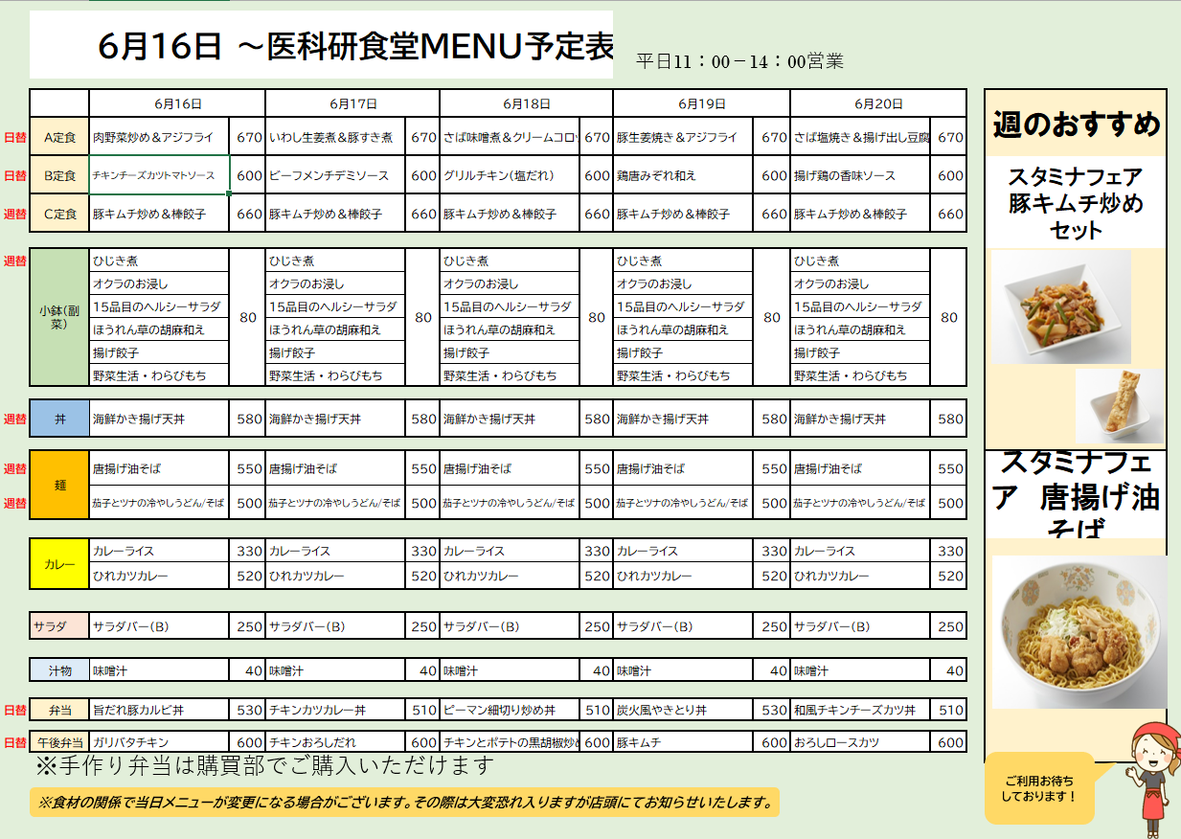The image size is (1181, 839).
Task: Click the blue 丼 category cell
Action: pyautogui.click(x=59, y=419)
